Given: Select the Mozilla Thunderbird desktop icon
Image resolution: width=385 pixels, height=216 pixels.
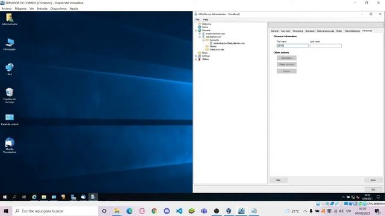Looking at the screenshot, I should (10, 145).
